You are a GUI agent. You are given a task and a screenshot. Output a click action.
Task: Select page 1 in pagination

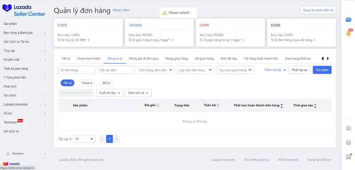tap(109, 139)
